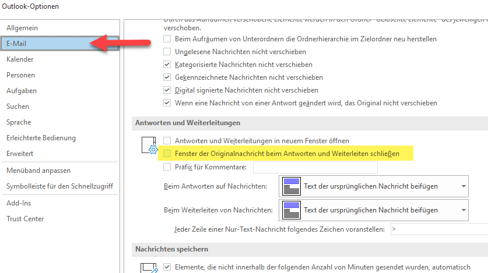Check Fenster der Originalnachricht beim Antworten schließen
488x273 pixels.
167,154
